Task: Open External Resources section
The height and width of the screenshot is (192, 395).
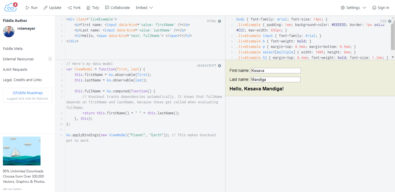Action: (18, 59)
